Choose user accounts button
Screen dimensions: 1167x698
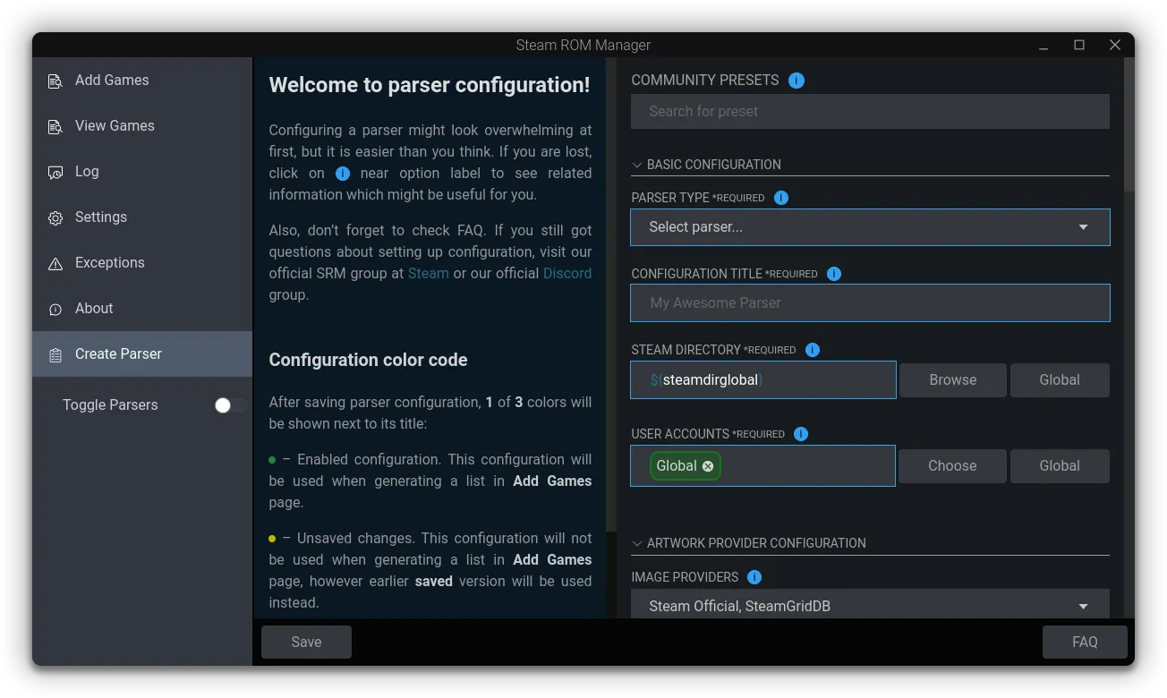pos(952,466)
